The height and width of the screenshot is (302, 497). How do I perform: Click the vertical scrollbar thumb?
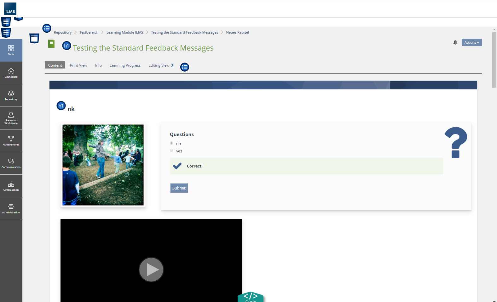pyautogui.click(x=494, y=59)
